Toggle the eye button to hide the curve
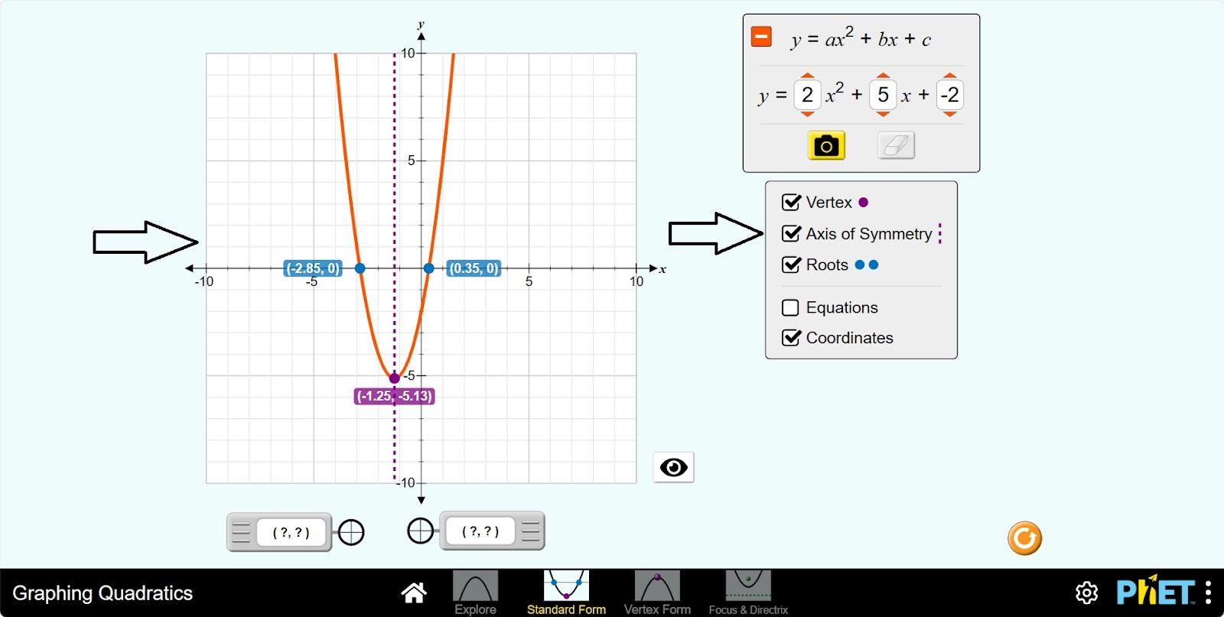This screenshot has width=1224, height=617. click(x=673, y=467)
